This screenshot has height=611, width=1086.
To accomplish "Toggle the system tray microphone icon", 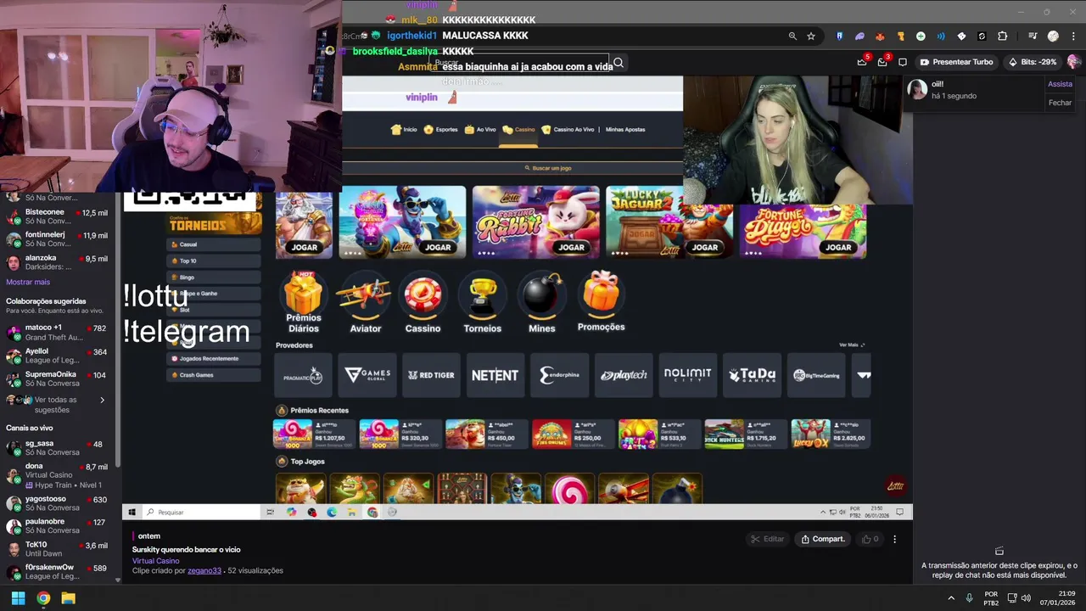I will pos(969,598).
